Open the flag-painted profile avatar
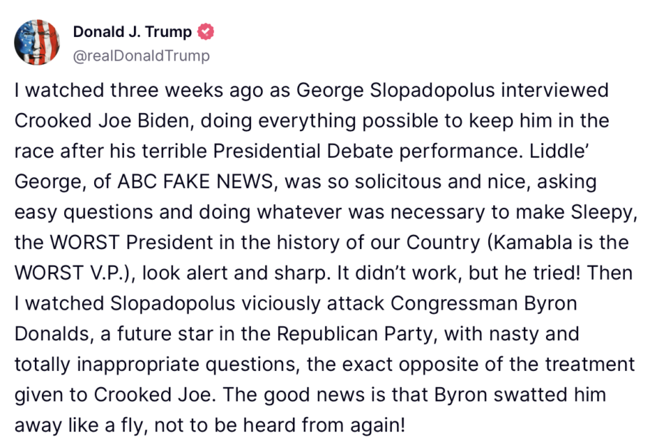Screen dimensions: 650x447 36,42
